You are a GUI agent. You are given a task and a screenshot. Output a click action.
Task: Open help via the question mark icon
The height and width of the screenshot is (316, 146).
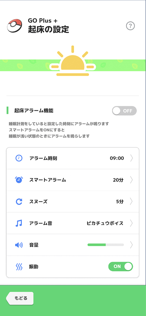(130, 26)
